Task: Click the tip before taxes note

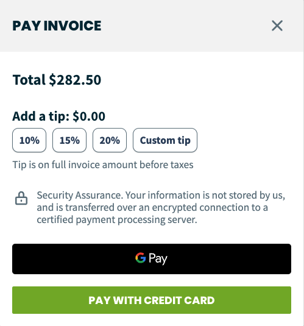Action: click(103, 165)
